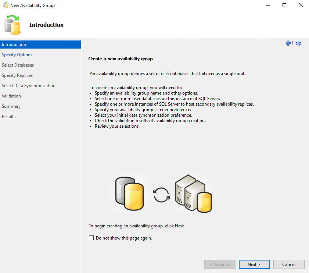Click the sentence 'An availability group defines a set...'

(168, 74)
